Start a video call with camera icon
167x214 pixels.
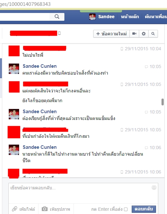coord(134,34)
